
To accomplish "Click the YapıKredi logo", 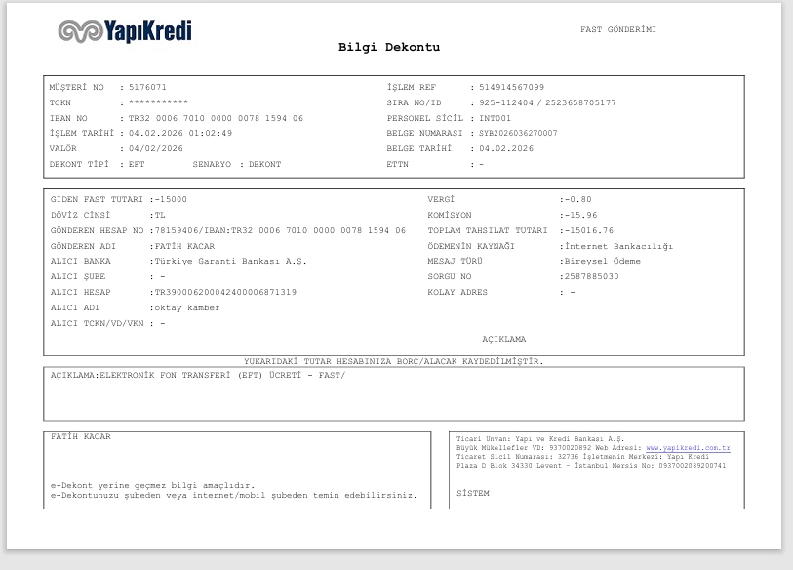I will [125, 31].
